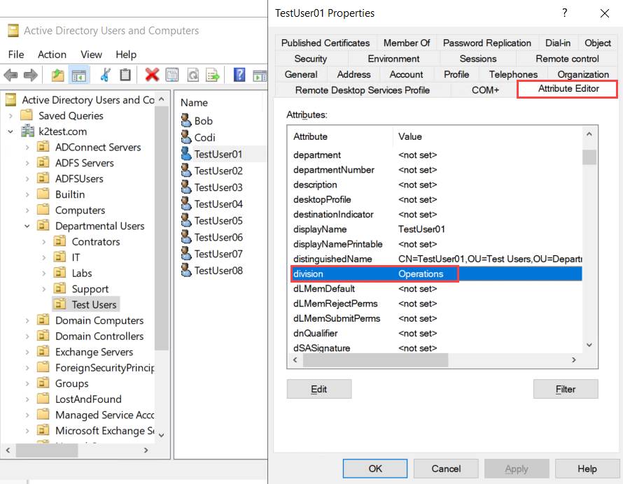The width and height of the screenshot is (623, 484).
Task: Select TestUser03 in the user list
Action: click(218, 187)
